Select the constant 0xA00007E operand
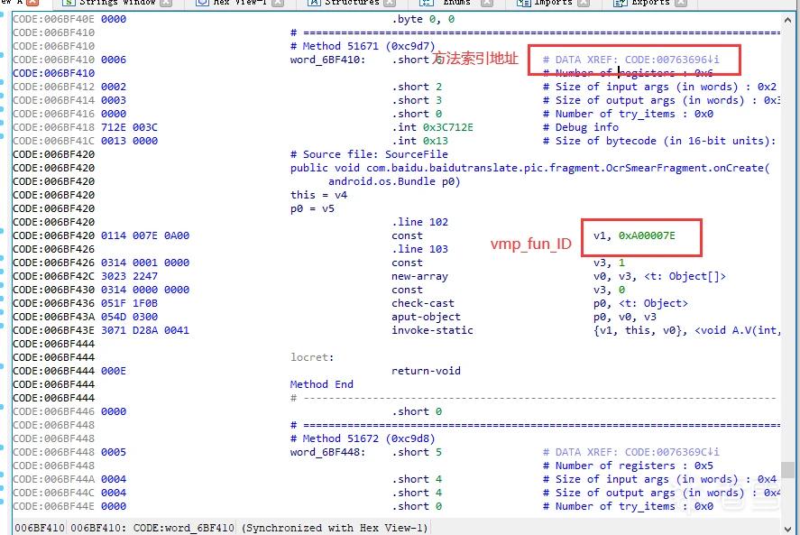Screen dimensions: 800x535 pyautogui.click(x=647, y=235)
